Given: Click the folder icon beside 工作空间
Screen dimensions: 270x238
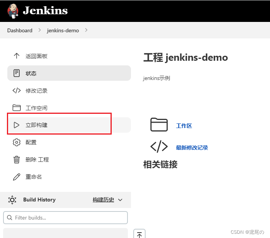Looking at the screenshot, I should coord(17,108).
